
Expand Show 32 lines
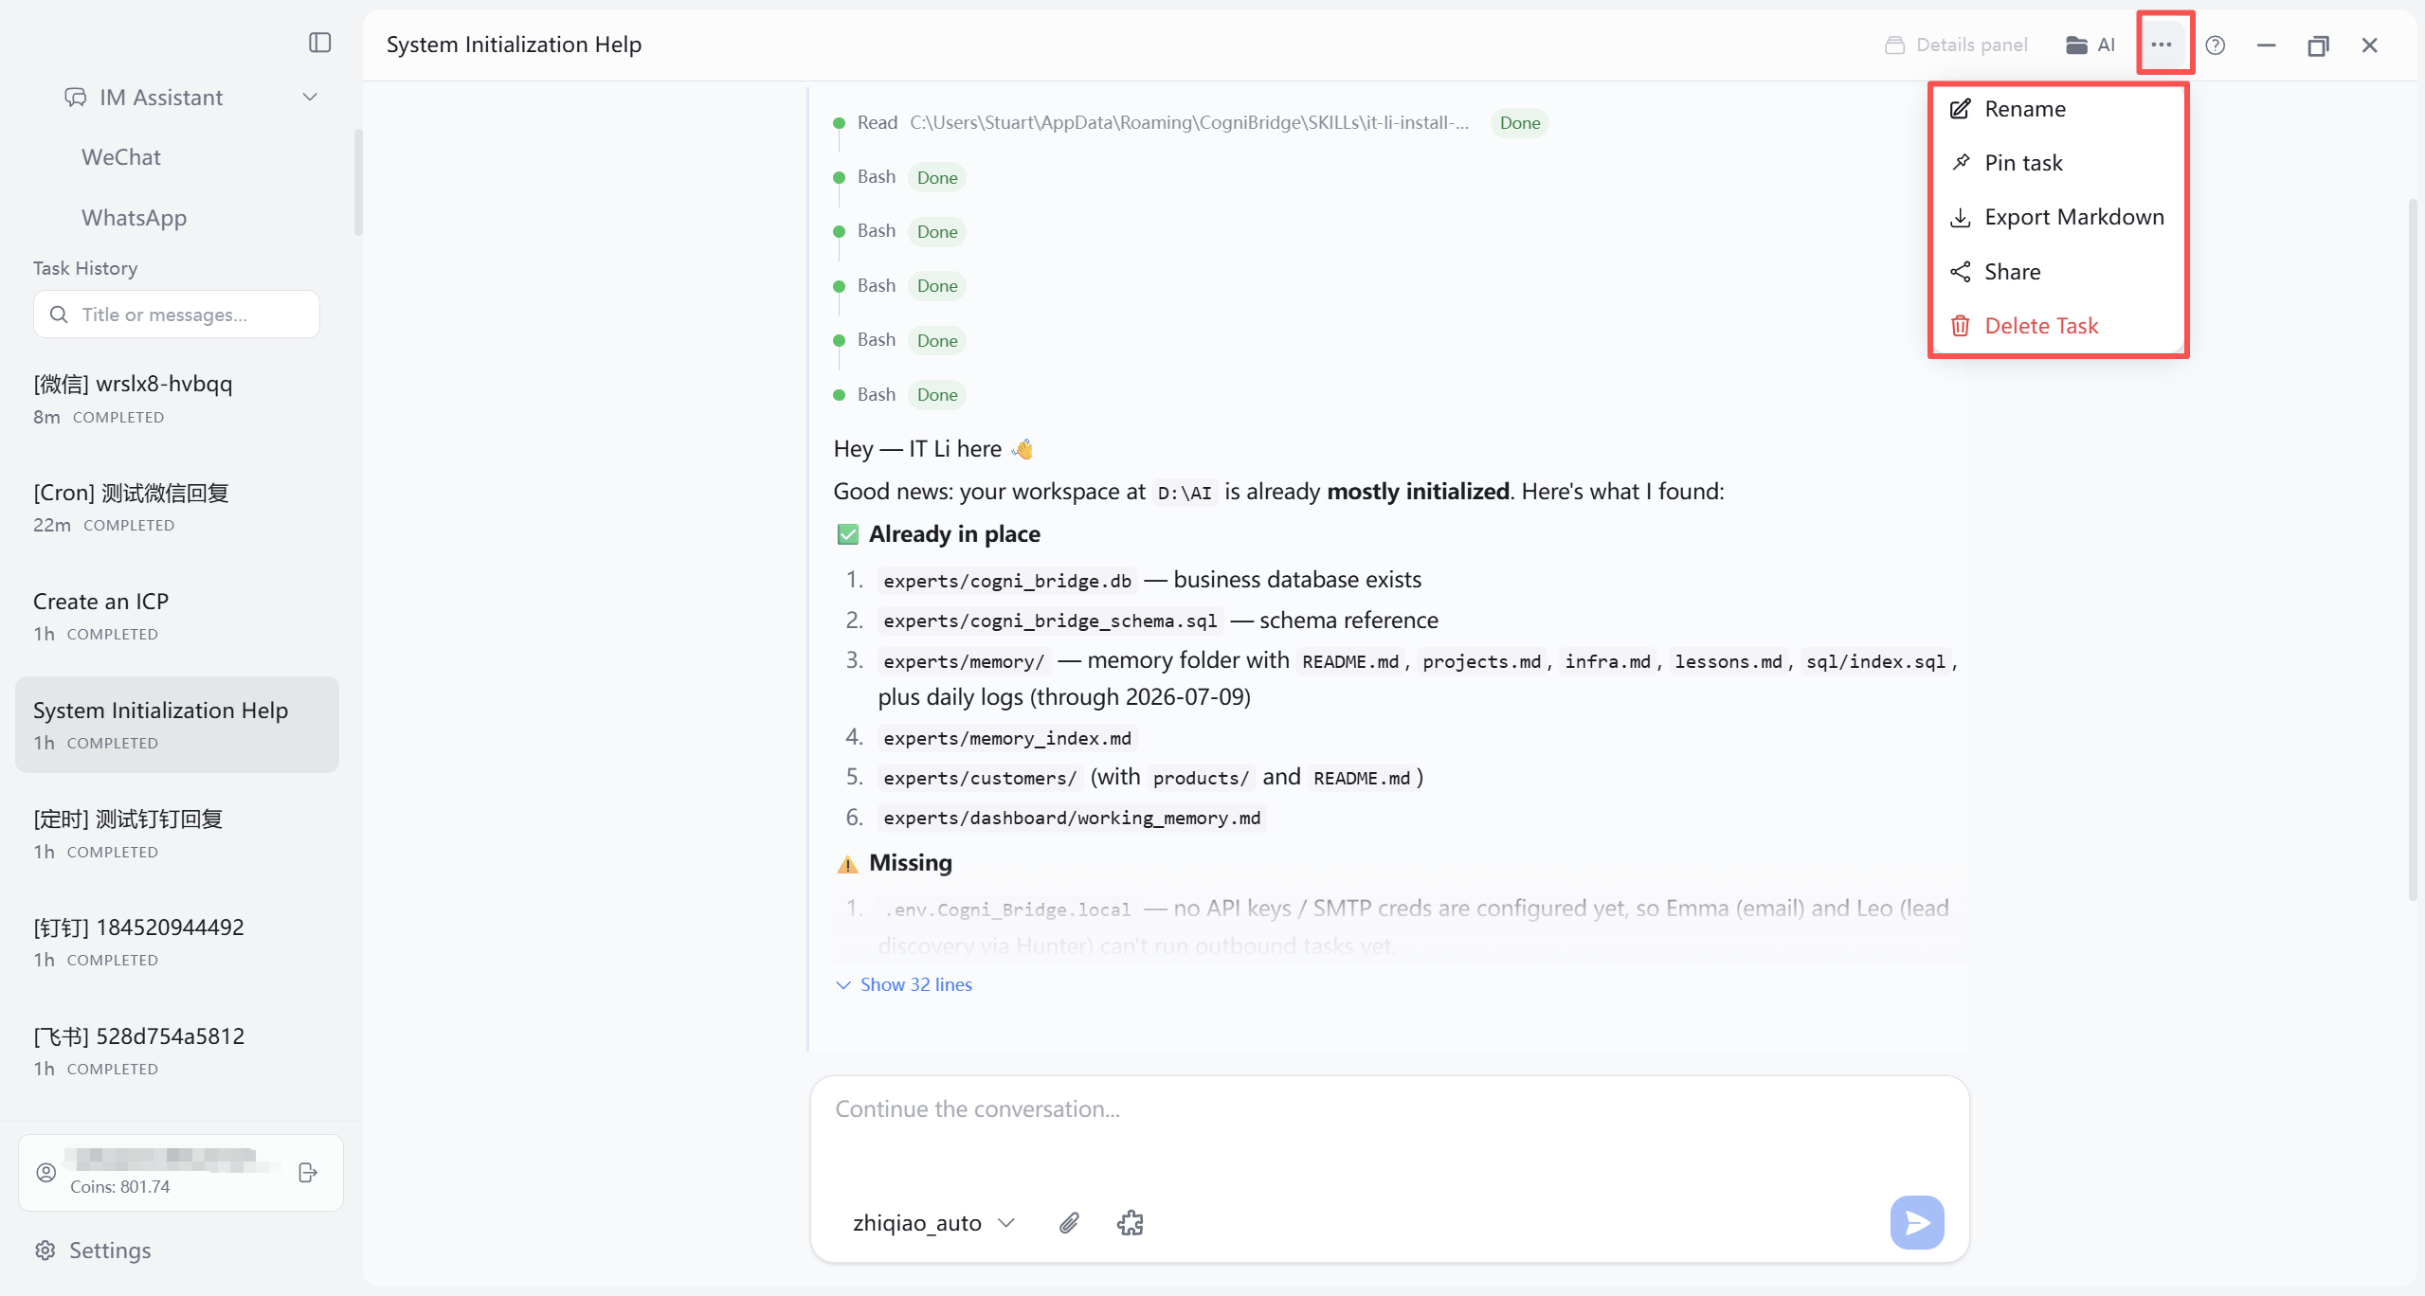[x=904, y=984]
